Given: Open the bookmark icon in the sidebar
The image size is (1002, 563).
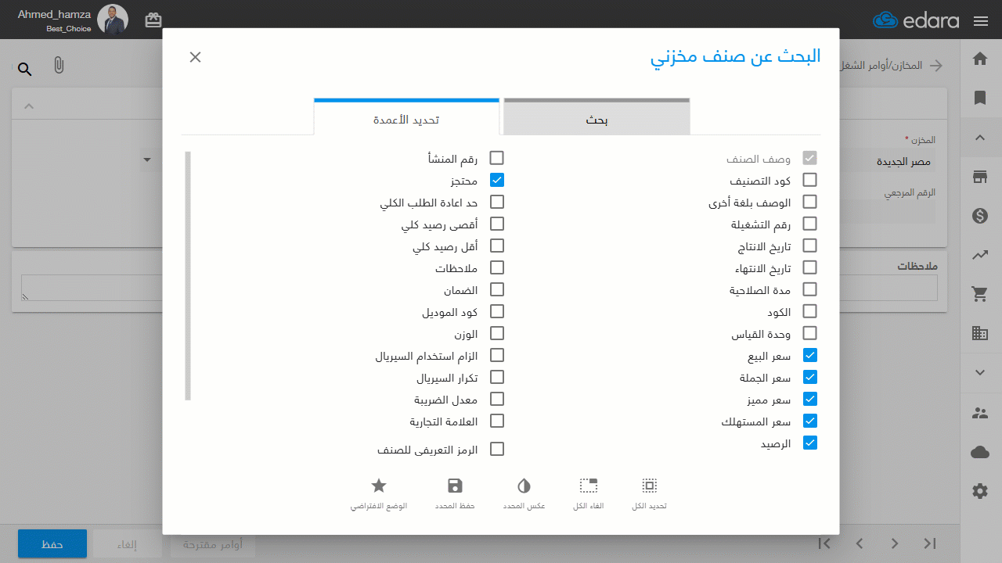Looking at the screenshot, I should pos(980,98).
